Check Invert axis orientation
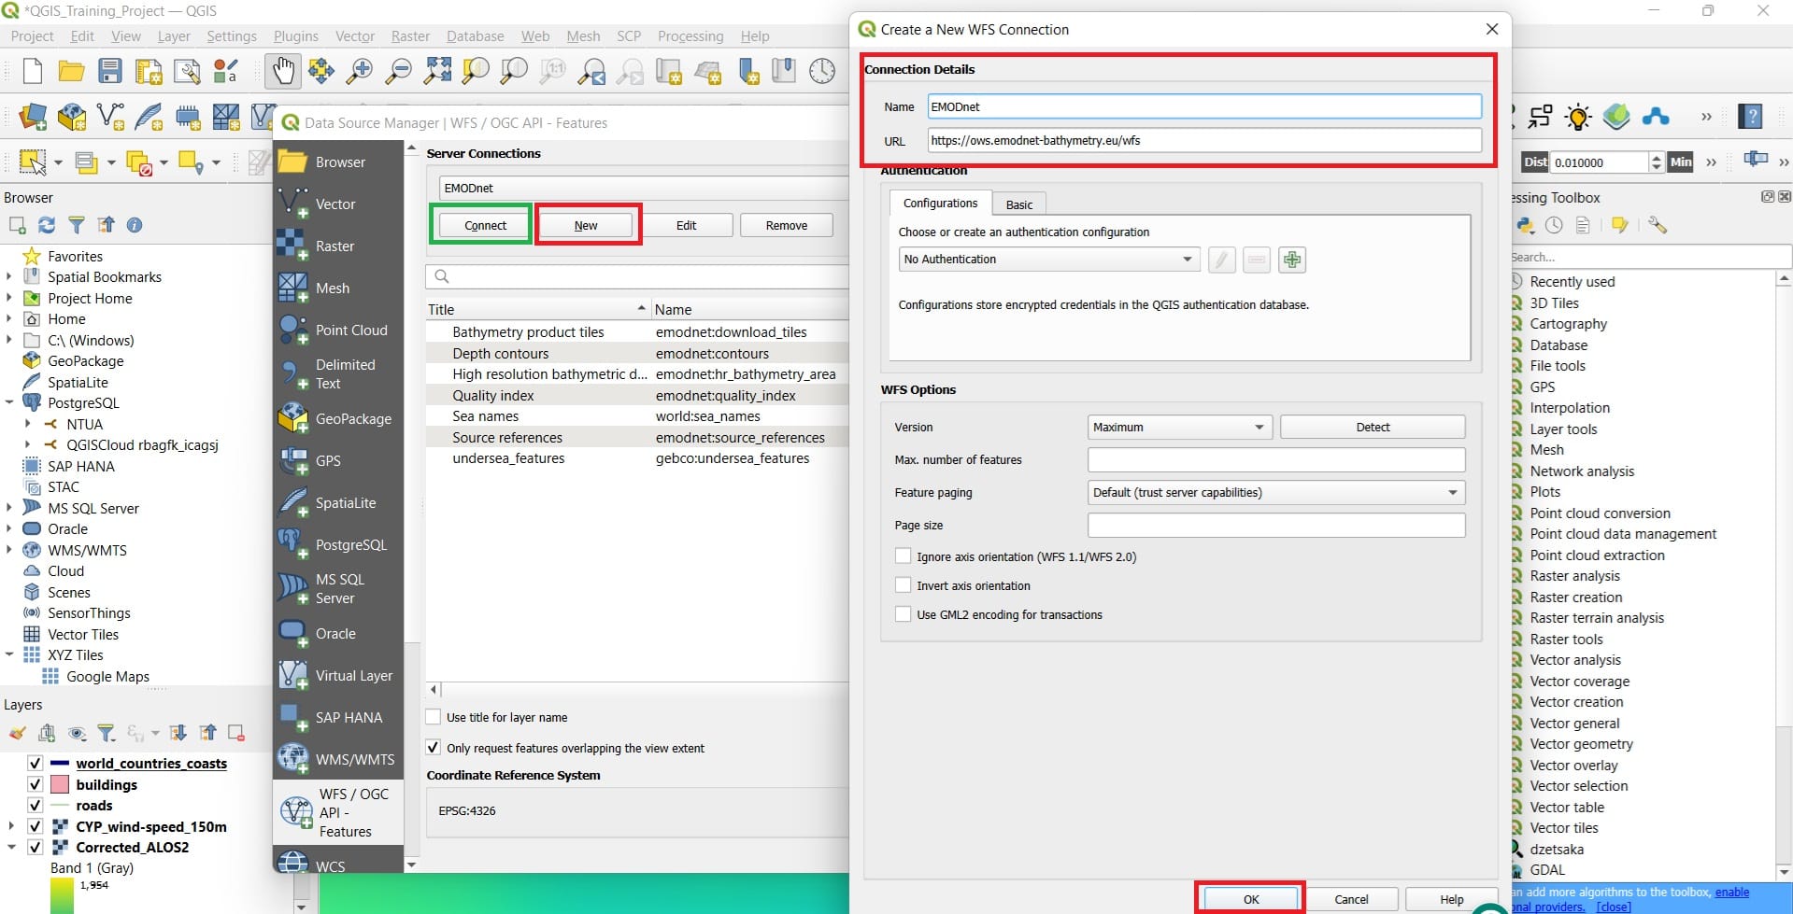The height and width of the screenshot is (914, 1793). click(903, 585)
